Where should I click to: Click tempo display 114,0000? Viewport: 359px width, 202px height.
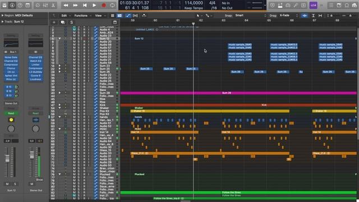coord(194,3)
